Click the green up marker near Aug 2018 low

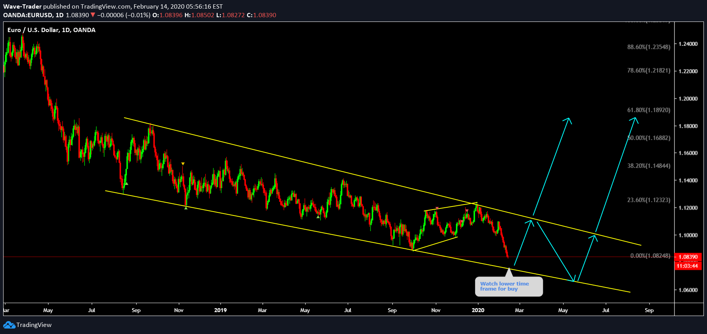pyautogui.click(x=126, y=183)
